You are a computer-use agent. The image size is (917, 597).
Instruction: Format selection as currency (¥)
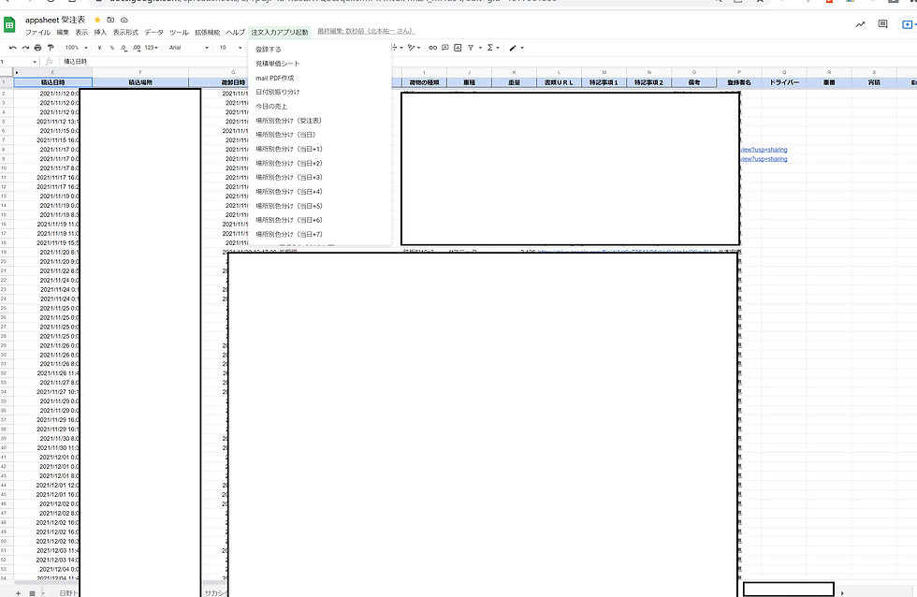[99, 48]
